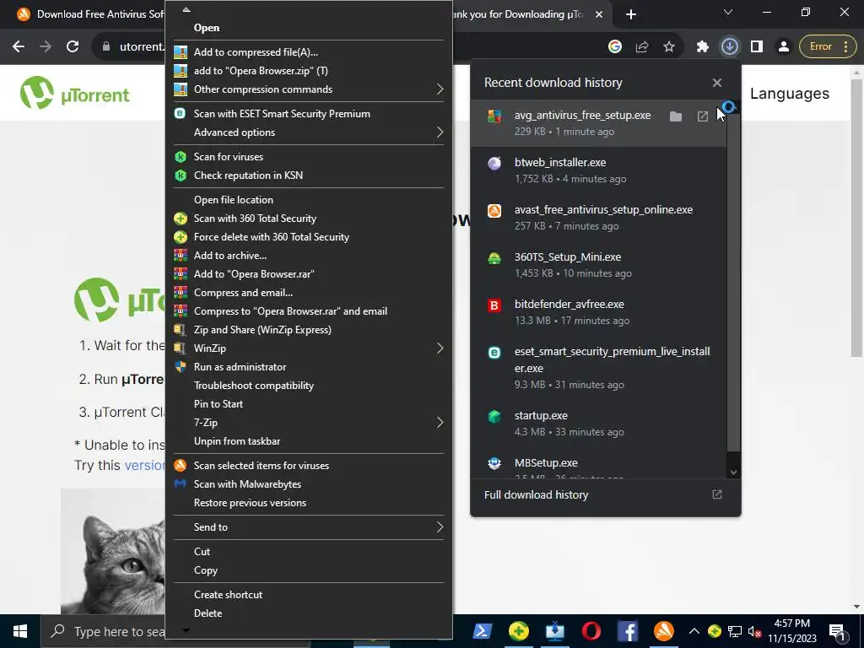This screenshot has width=864, height=648.
Task: Choose Troubleshoot compatibility
Action: click(x=309, y=385)
